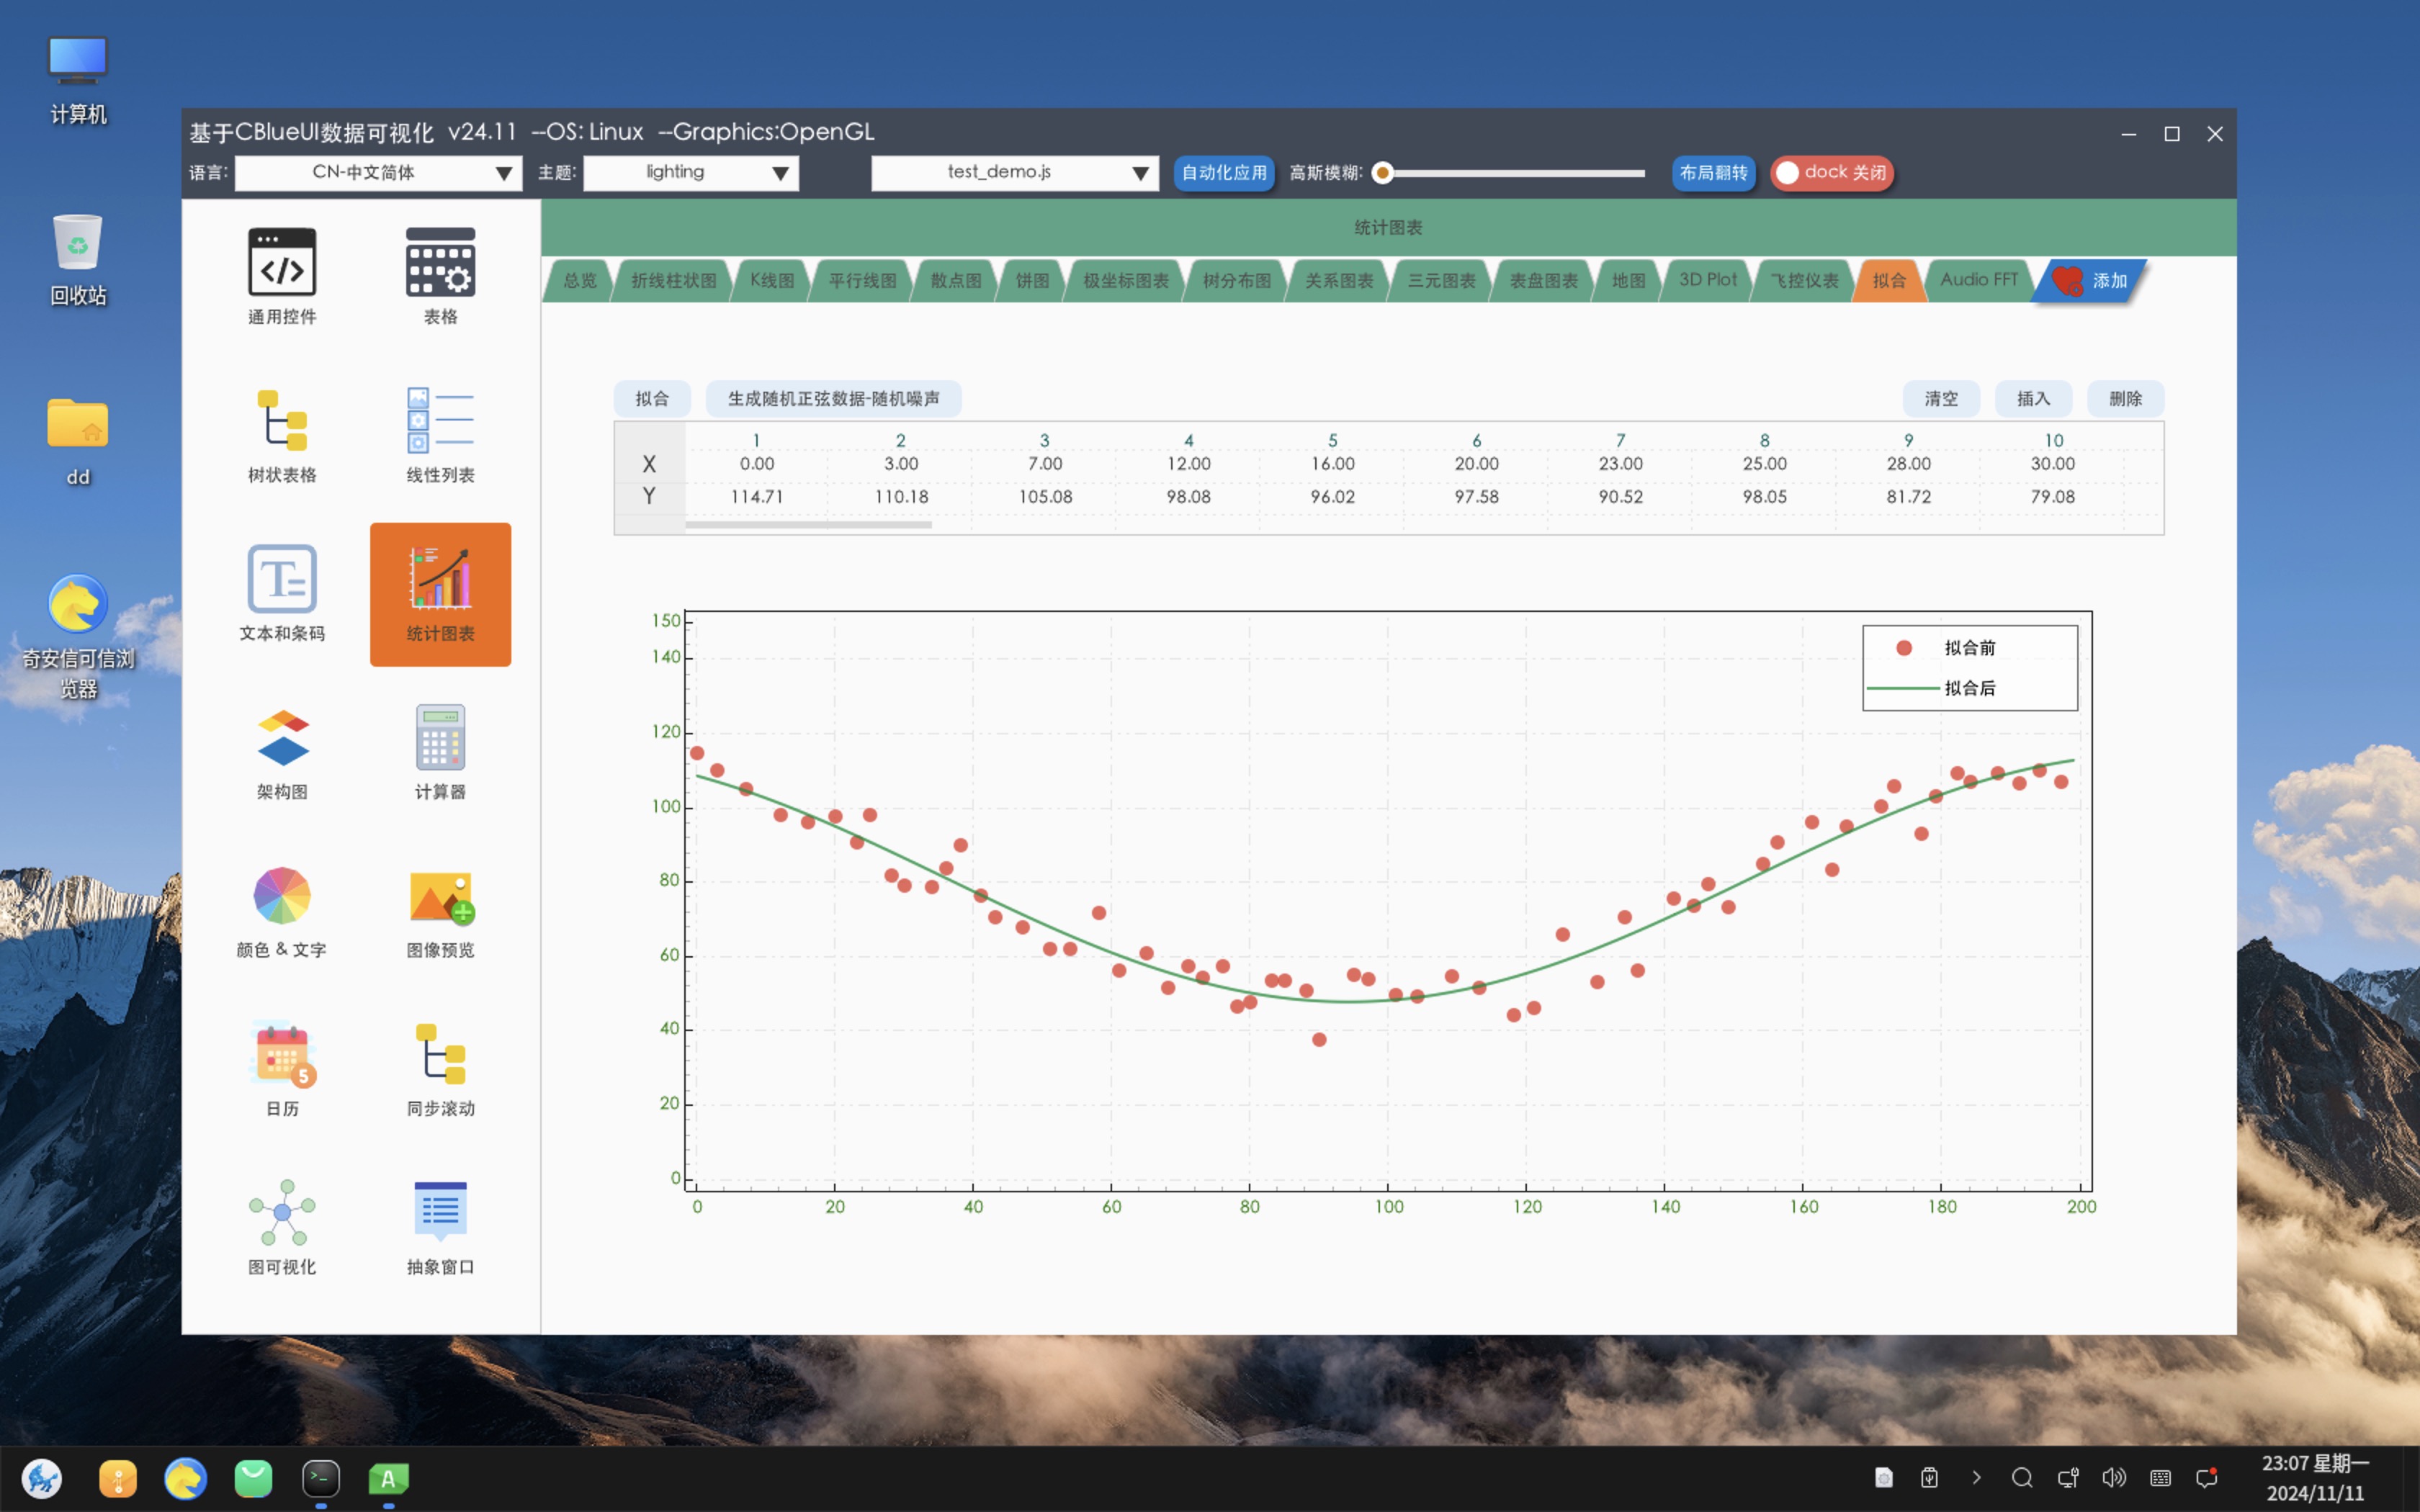Click the 高斯模糊 slider handle
The height and width of the screenshot is (1512, 2420).
(1383, 172)
